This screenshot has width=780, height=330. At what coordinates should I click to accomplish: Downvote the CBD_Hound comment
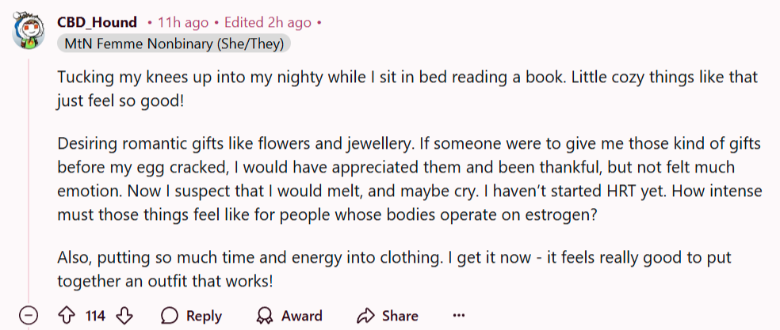coord(124,316)
